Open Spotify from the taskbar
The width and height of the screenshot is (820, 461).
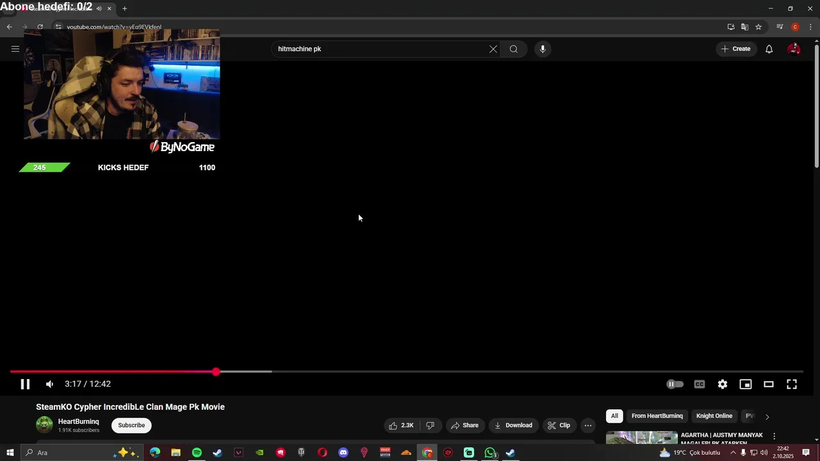click(x=197, y=453)
